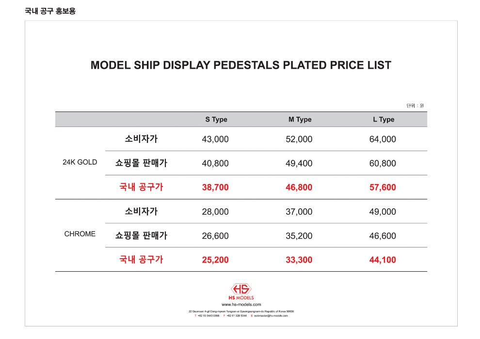The width and height of the screenshot is (480, 339).
Task: Click the 44,100 chrome L price
Action: tap(383, 260)
